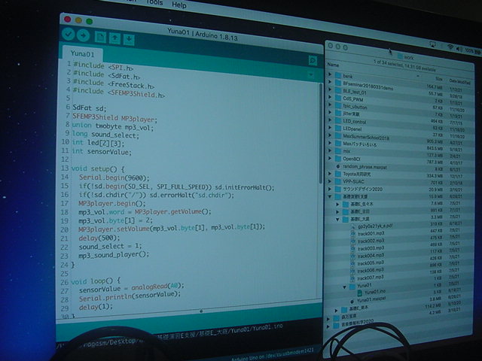Select gp2y0a21yk_e.pdf file
Screen dimensions: 482x361
click(x=375, y=226)
